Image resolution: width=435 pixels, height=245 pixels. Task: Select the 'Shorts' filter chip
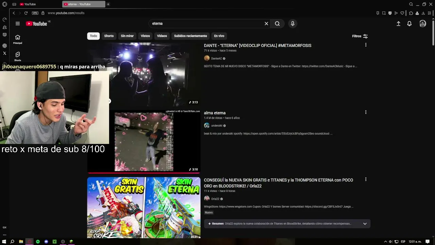coord(109,36)
